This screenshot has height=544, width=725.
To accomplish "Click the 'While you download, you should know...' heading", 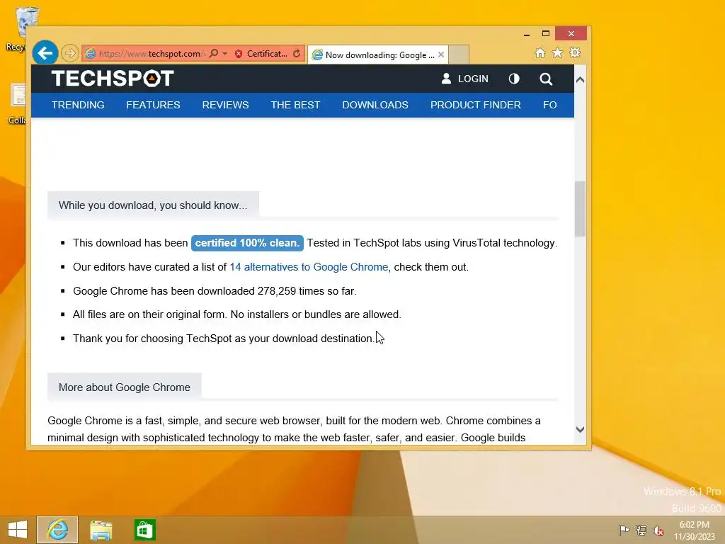I will 153,205.
